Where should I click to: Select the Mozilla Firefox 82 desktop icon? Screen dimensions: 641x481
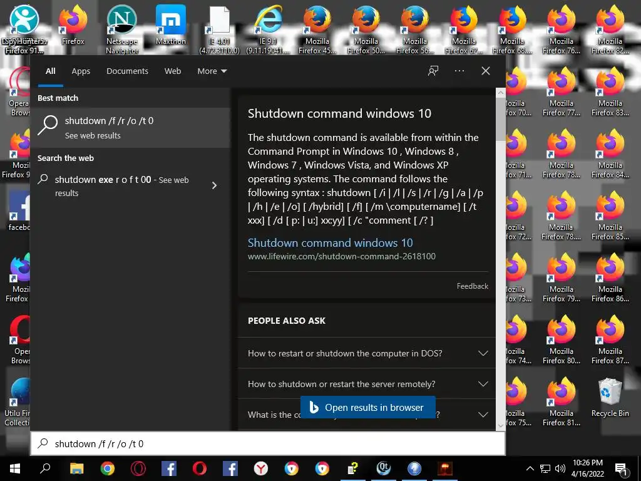pos(610,30)
